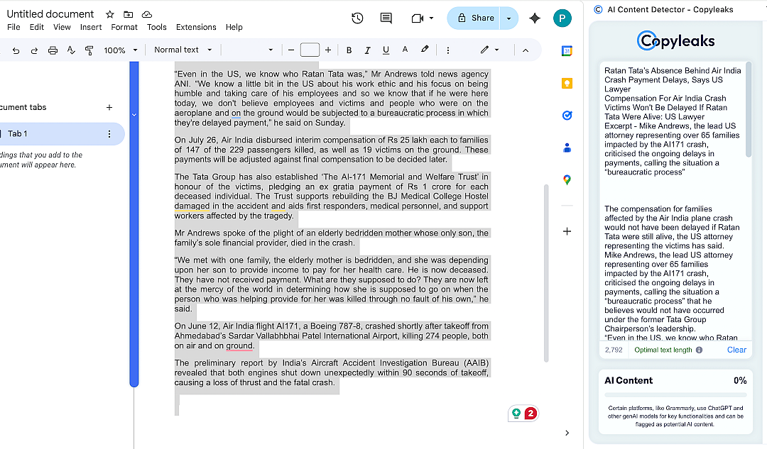
Task: Open the Tools menu
Action: click(x=156, y=28)
